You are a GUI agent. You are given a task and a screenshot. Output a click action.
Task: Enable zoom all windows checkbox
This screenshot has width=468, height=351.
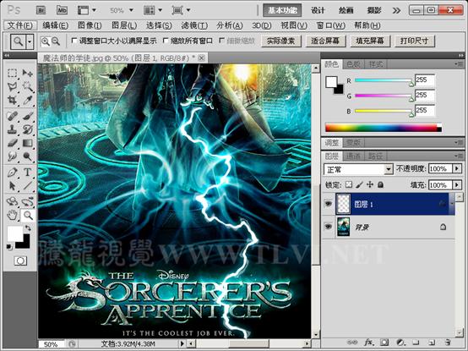click(x=166, y=41)
